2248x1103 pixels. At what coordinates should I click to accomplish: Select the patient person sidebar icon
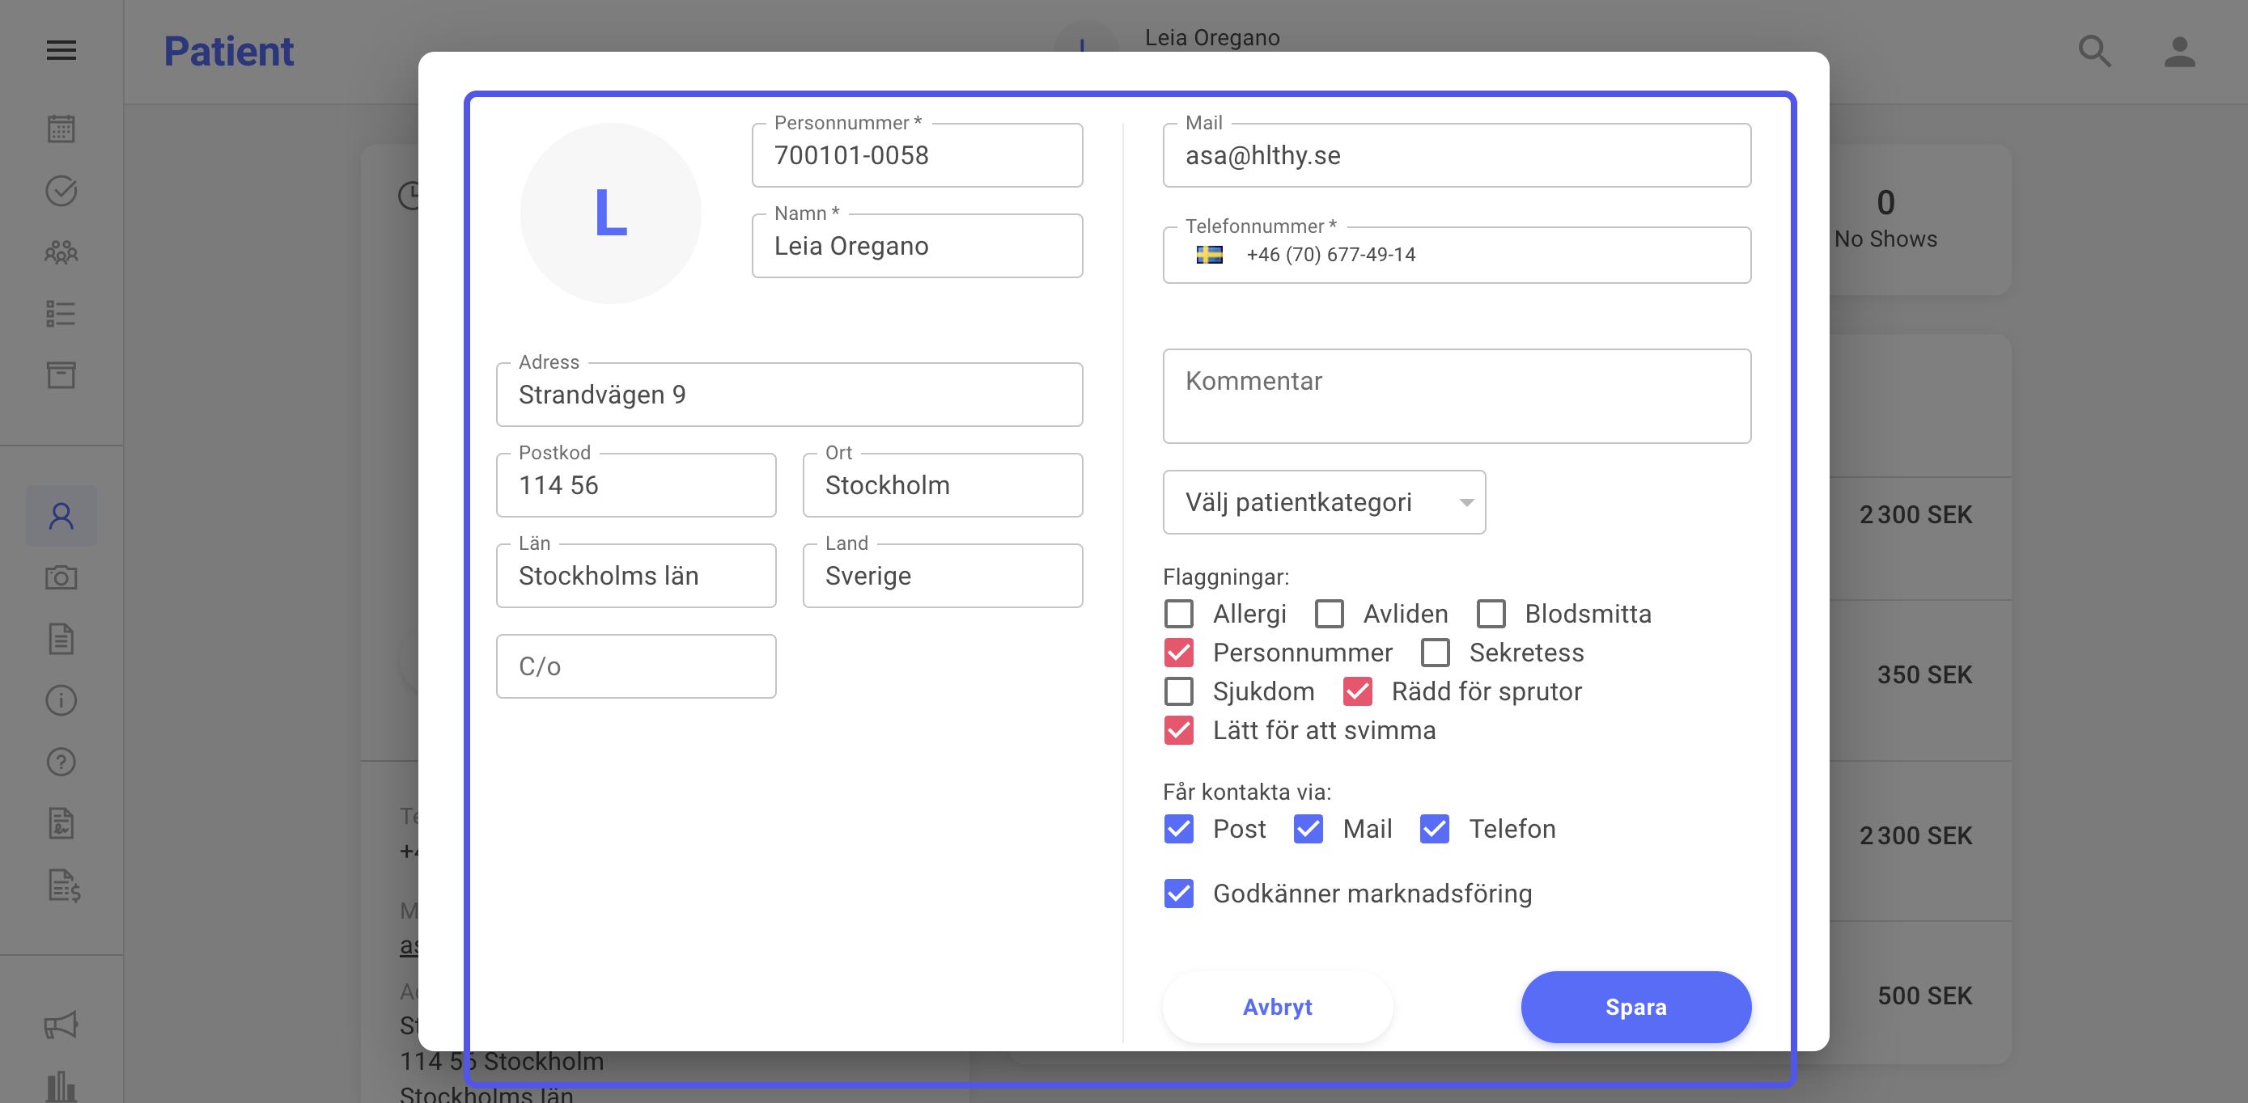(x=61, y=516)
